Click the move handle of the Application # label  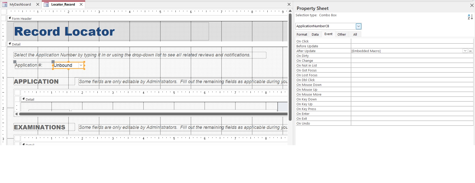(x=15, y=62)
